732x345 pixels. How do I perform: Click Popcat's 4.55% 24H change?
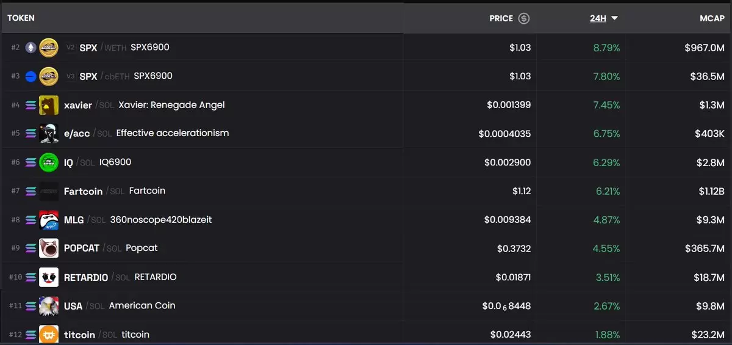pyautogui.click(x=606, y=249)
